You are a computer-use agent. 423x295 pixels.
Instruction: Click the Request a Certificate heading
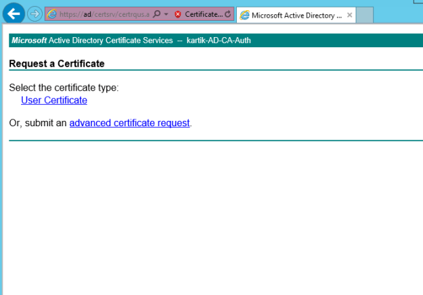57,63
